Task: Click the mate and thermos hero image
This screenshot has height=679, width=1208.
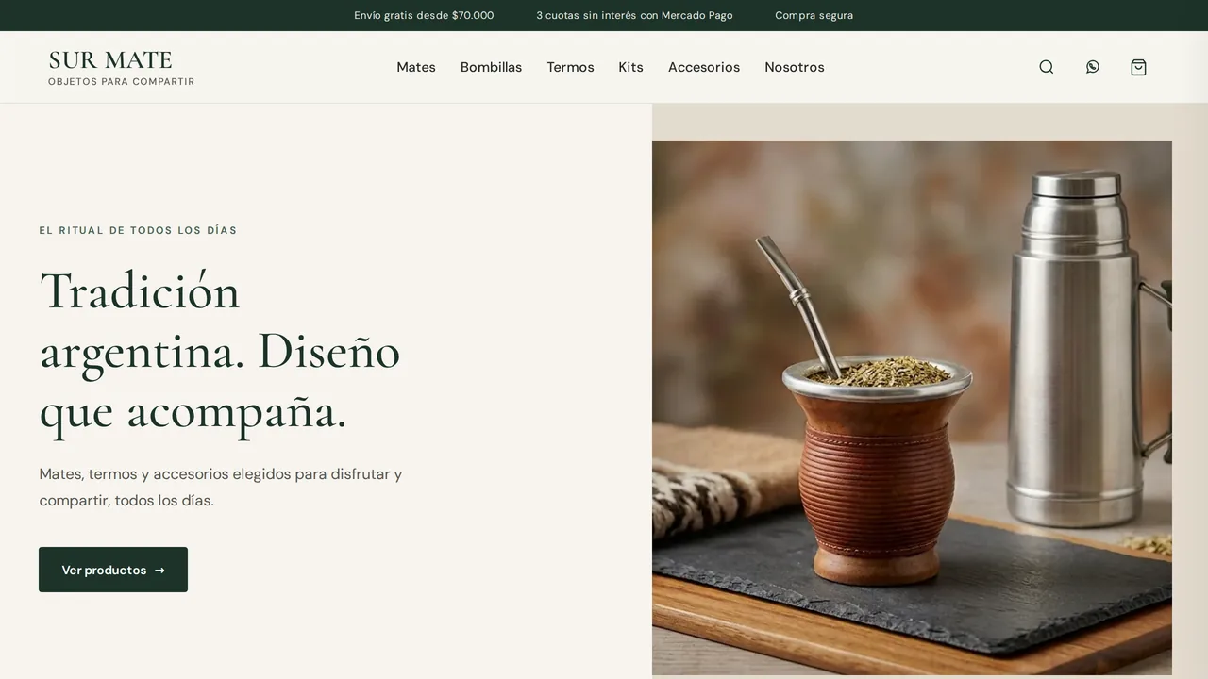Action: [x=912, y=407]
